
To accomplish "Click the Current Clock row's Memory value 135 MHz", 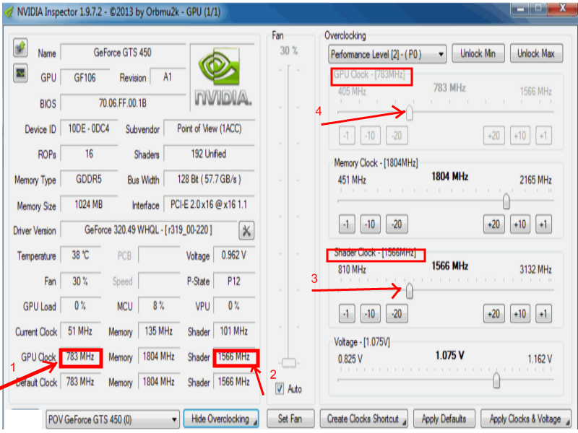I will [159, 331].
